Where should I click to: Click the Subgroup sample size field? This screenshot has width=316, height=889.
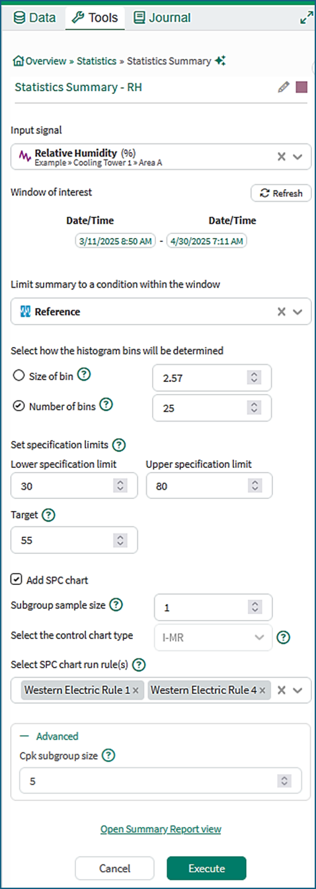coord(212,607)
